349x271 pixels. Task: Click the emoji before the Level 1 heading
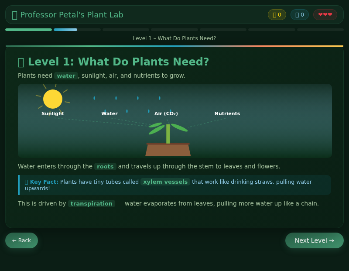coord(21,62)
